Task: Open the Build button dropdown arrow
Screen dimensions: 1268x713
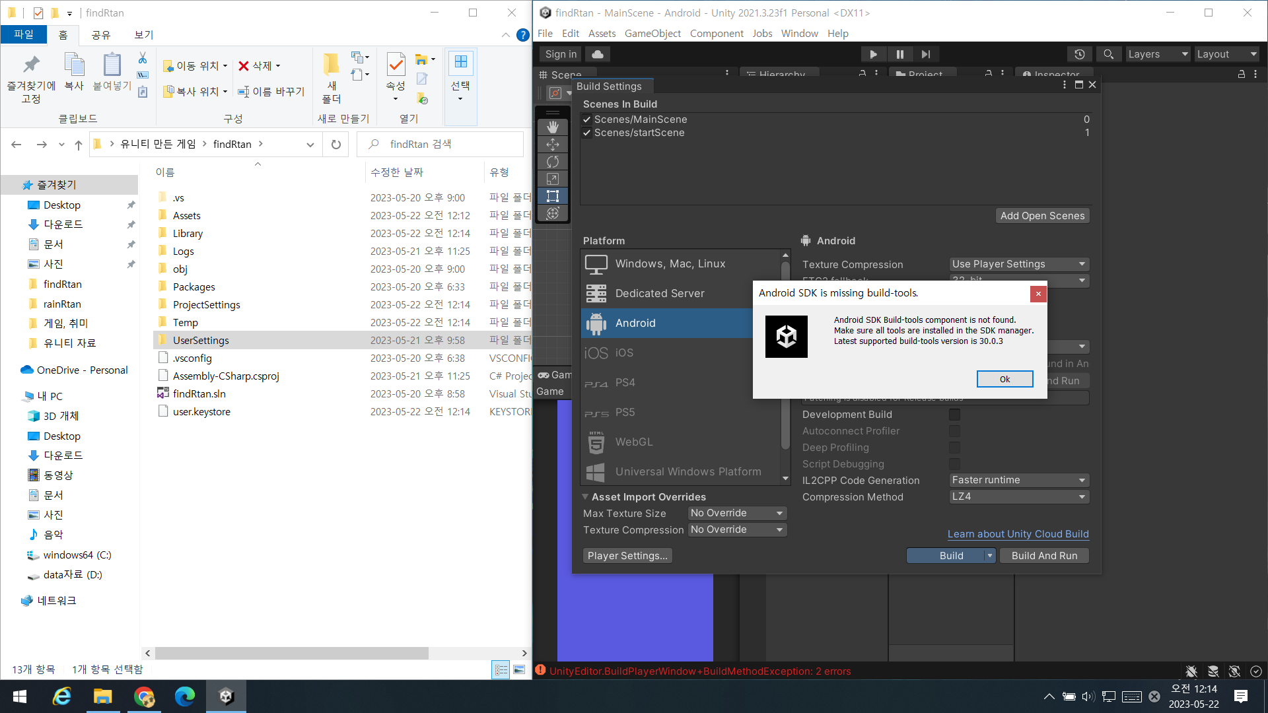Action: (989, 556)
